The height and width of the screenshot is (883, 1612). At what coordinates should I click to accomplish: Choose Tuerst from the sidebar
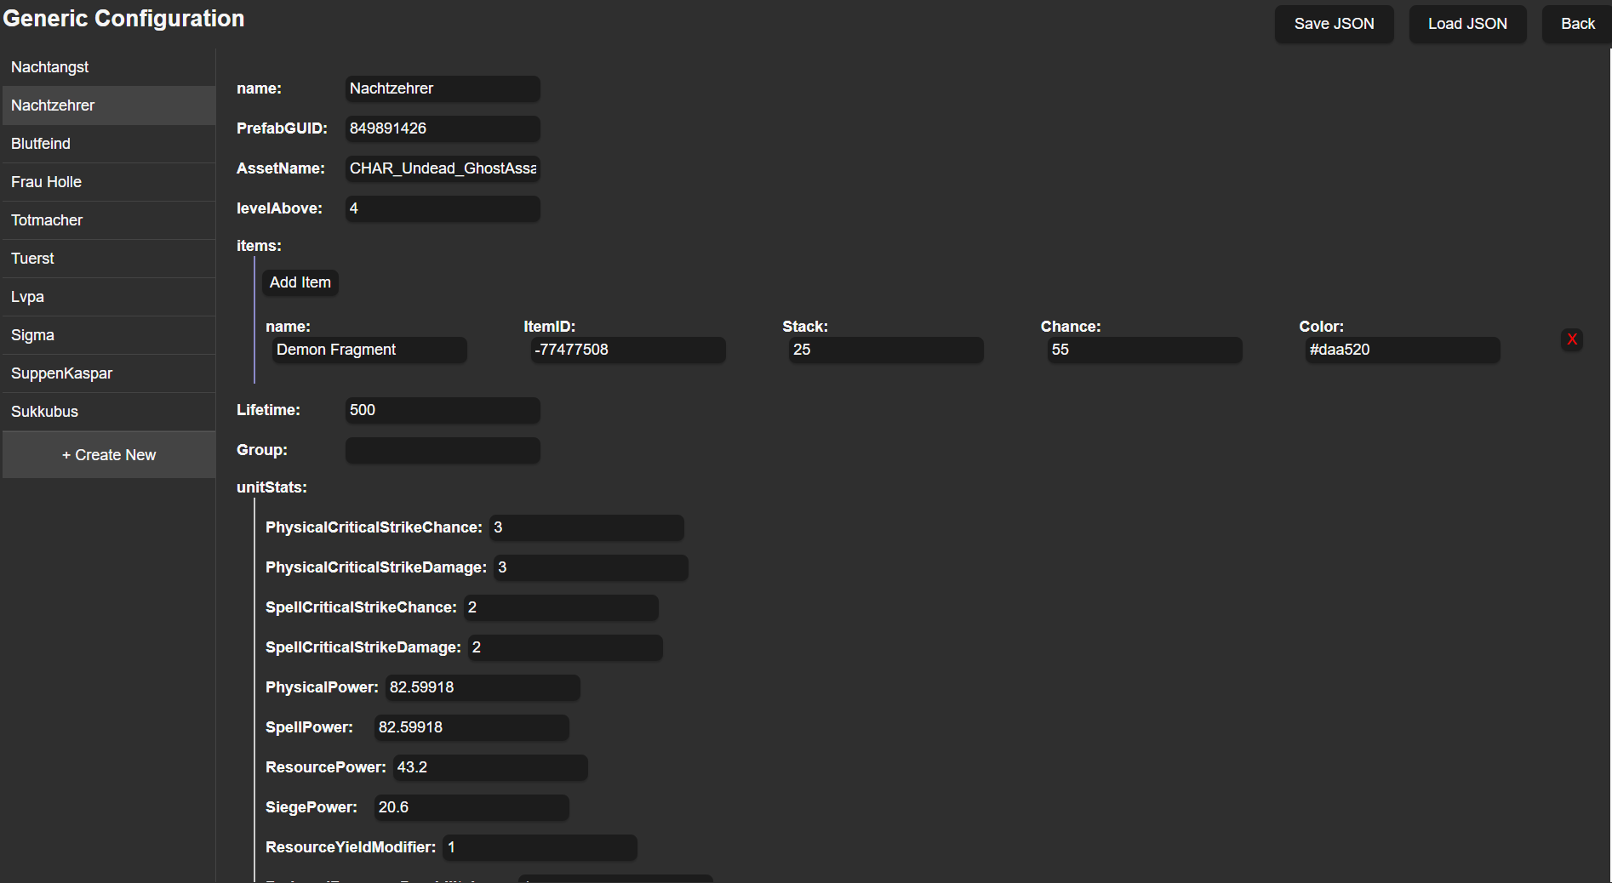[109, 259]
